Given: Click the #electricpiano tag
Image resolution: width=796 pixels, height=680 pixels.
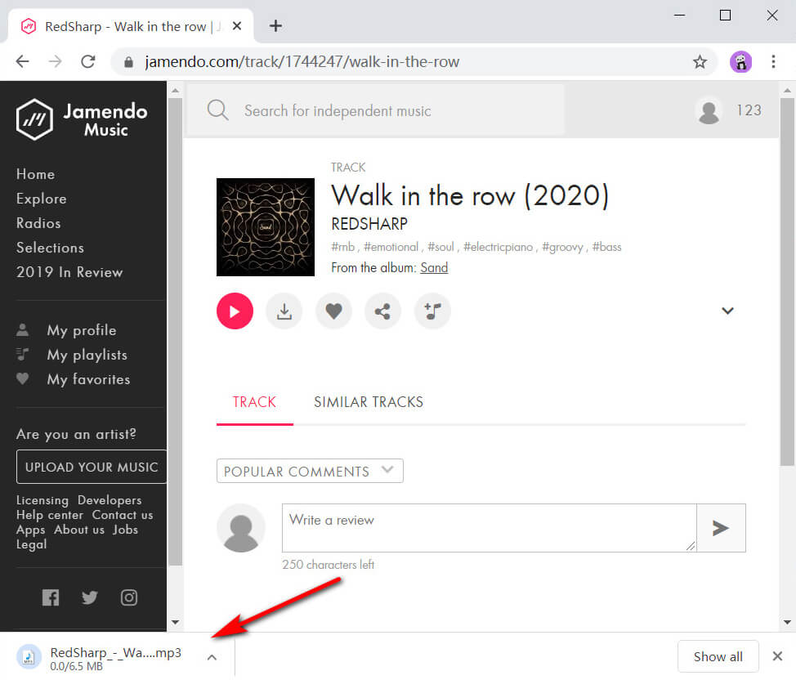Looking at the screenshot, I should (498, 247).
